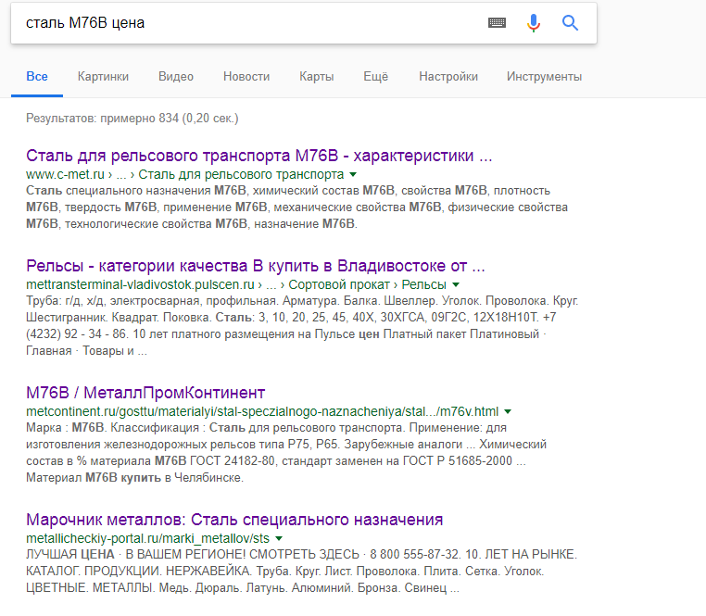Expand dropdown arrow next to www.c-met.ru URL
This screenshot has height=616, width=706.
tap(353, 175)
